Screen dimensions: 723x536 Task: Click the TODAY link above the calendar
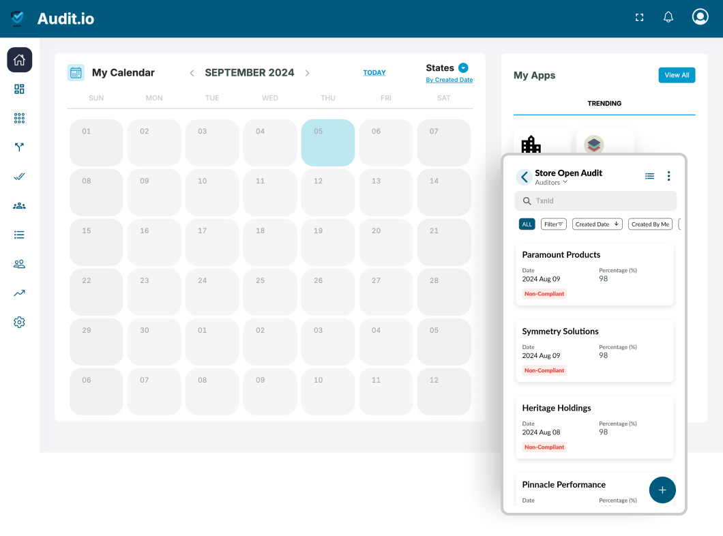tap(374, 72)
